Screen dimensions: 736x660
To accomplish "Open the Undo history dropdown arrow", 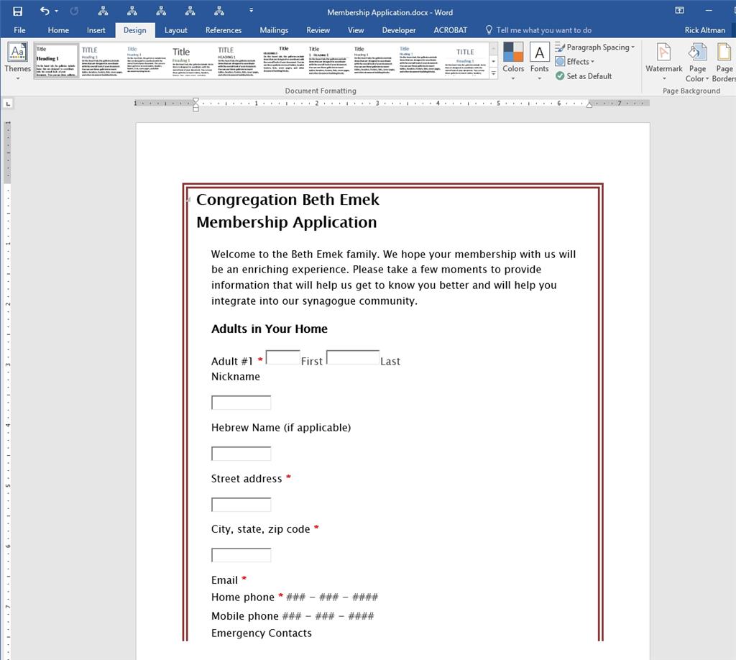I will click(x=56, y=11).
